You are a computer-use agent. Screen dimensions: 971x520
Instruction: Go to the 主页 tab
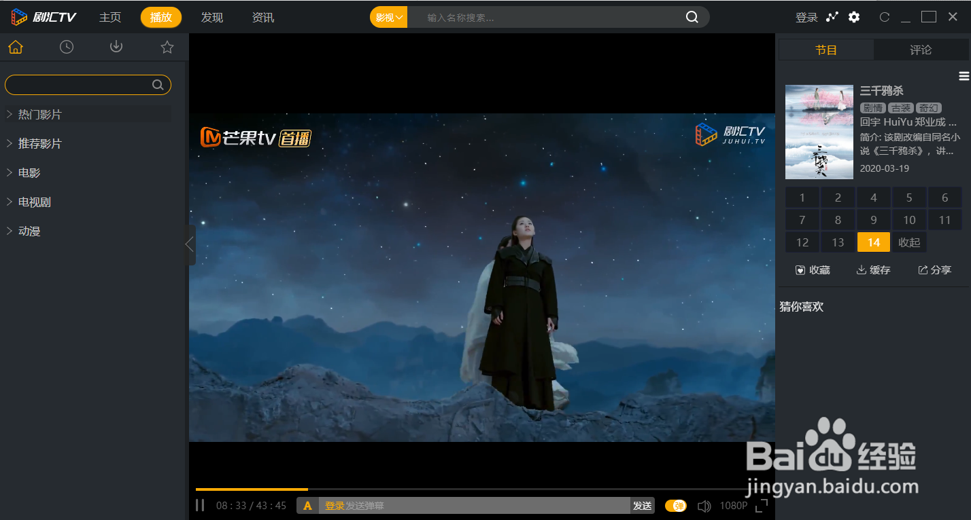[110, 17]
